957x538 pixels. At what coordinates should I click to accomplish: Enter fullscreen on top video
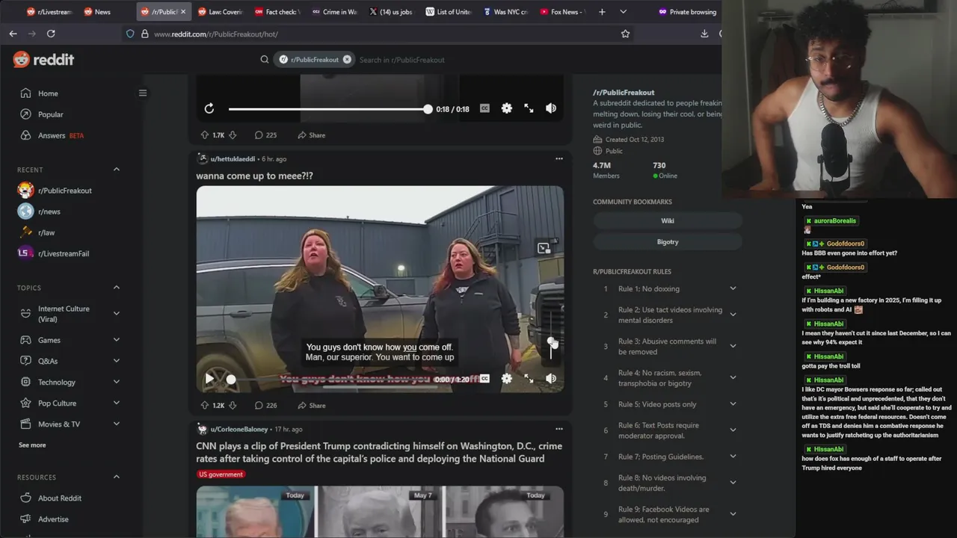[x=529, y=108]
